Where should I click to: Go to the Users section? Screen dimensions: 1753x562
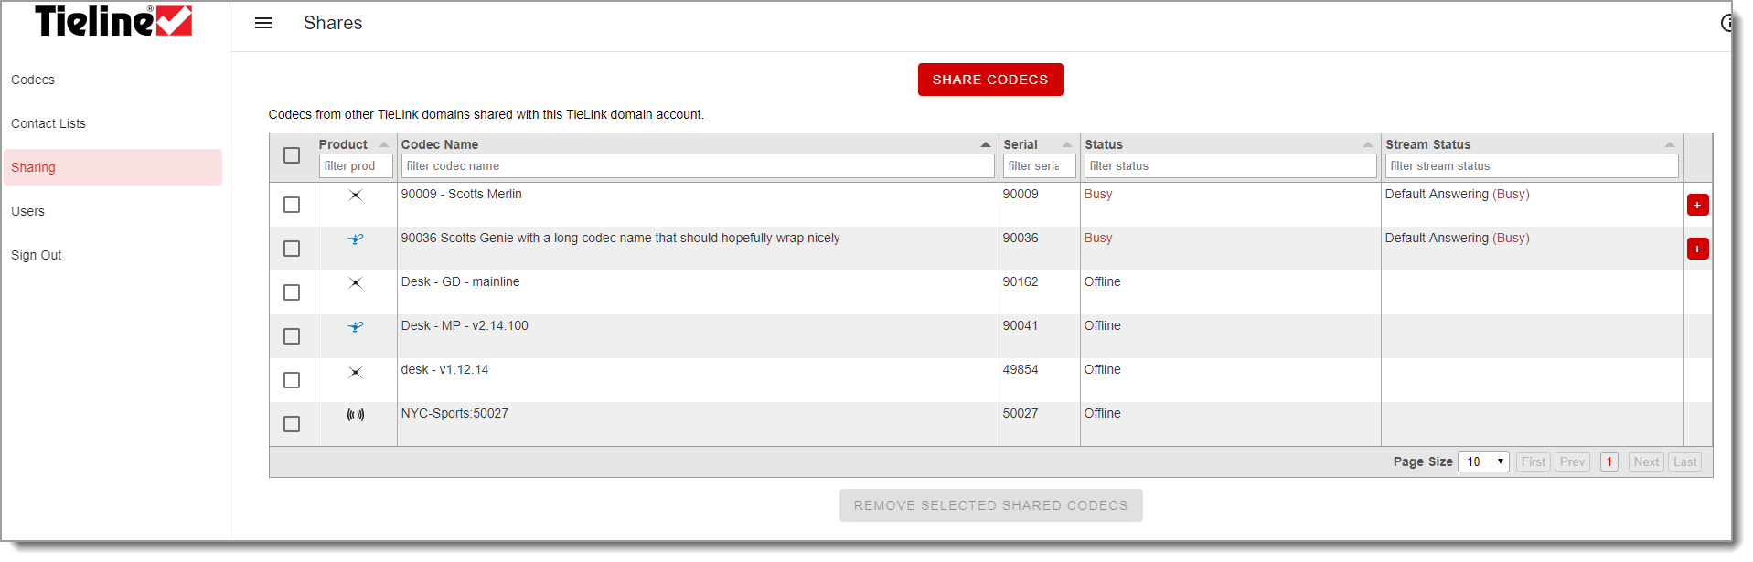coord(27,211)
